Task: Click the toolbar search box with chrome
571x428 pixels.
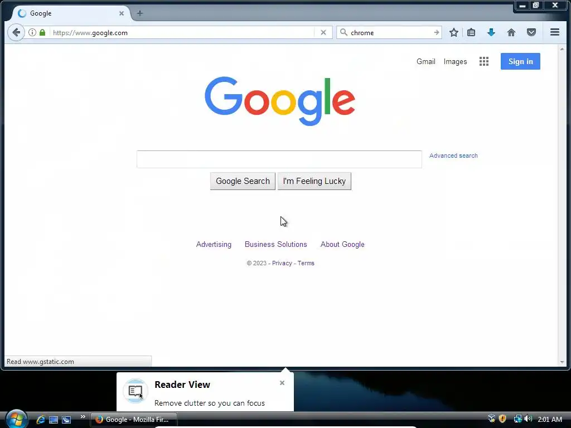Action: tap(390, 32)
